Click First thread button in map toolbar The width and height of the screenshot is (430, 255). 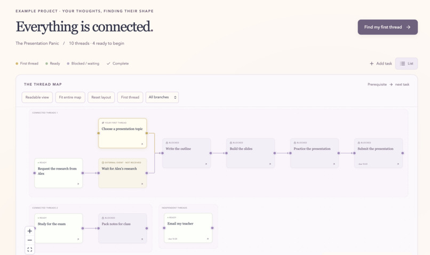[x=130, y=97]
